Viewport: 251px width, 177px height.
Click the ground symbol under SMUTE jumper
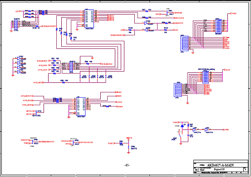[x=128, y=153]
